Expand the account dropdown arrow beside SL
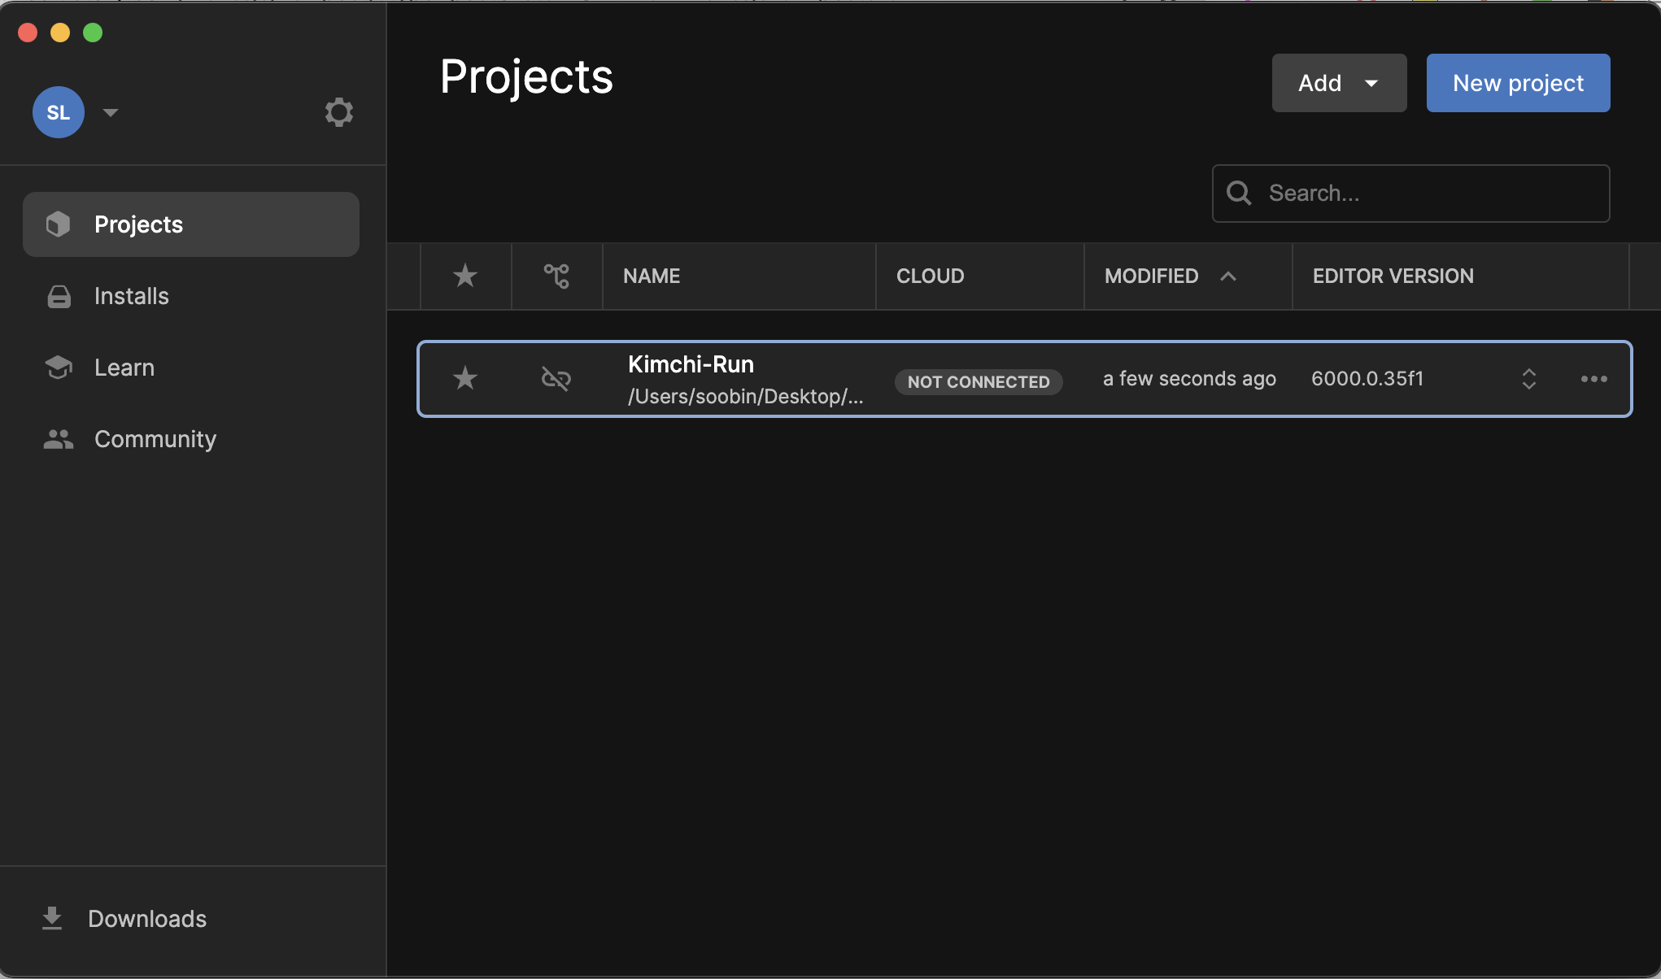 coord(111,112)
